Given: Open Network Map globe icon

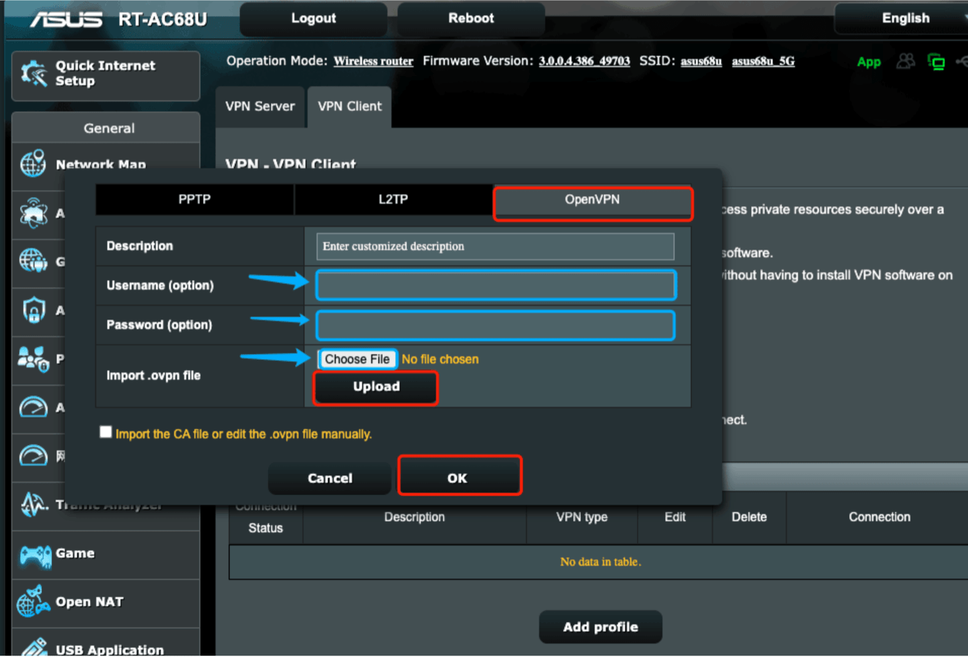Looking at the screenshot, I should click(33, 164).
